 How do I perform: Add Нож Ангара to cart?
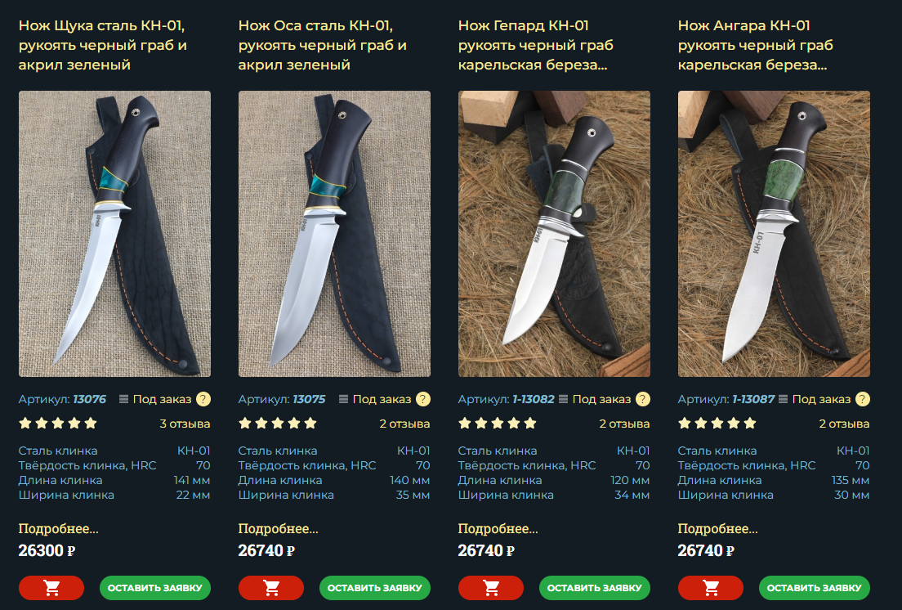pyautogui.click(x=711, y=588)
